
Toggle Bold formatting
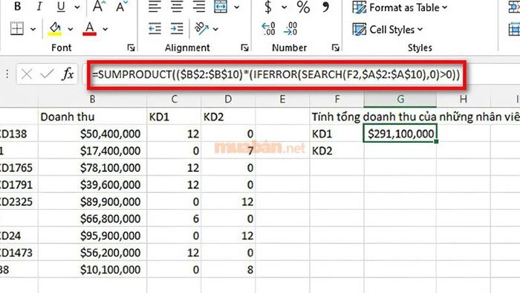point(18,7)
